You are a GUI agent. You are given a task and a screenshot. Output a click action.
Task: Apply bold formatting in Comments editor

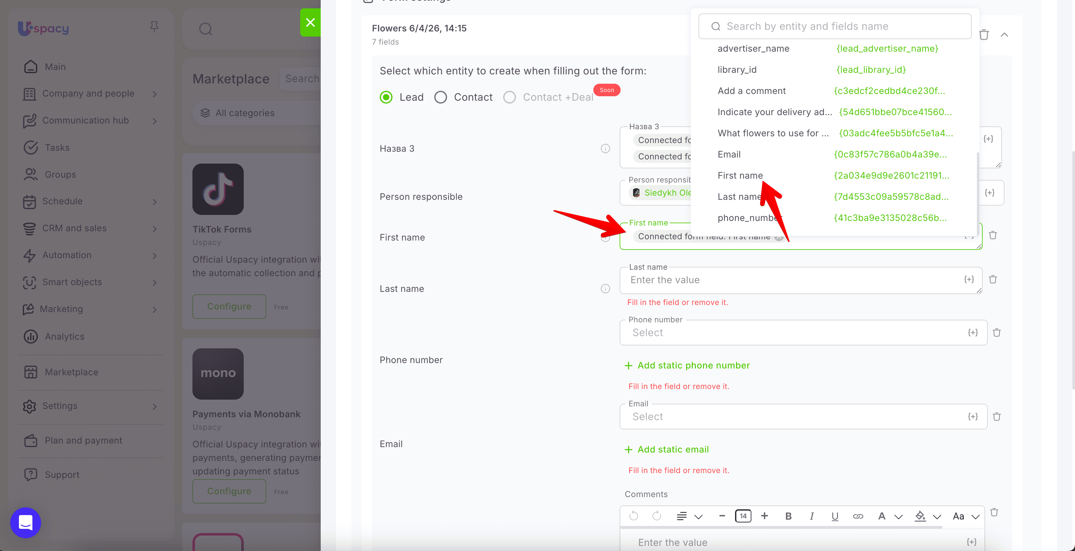pos(788,516)
